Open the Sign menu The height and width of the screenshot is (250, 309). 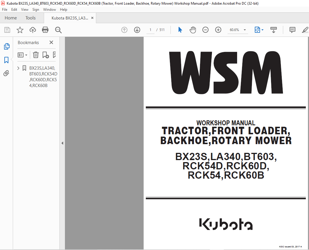(x=36, y=10)
